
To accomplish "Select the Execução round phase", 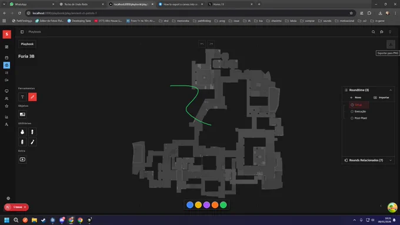I will click(359, 112).
